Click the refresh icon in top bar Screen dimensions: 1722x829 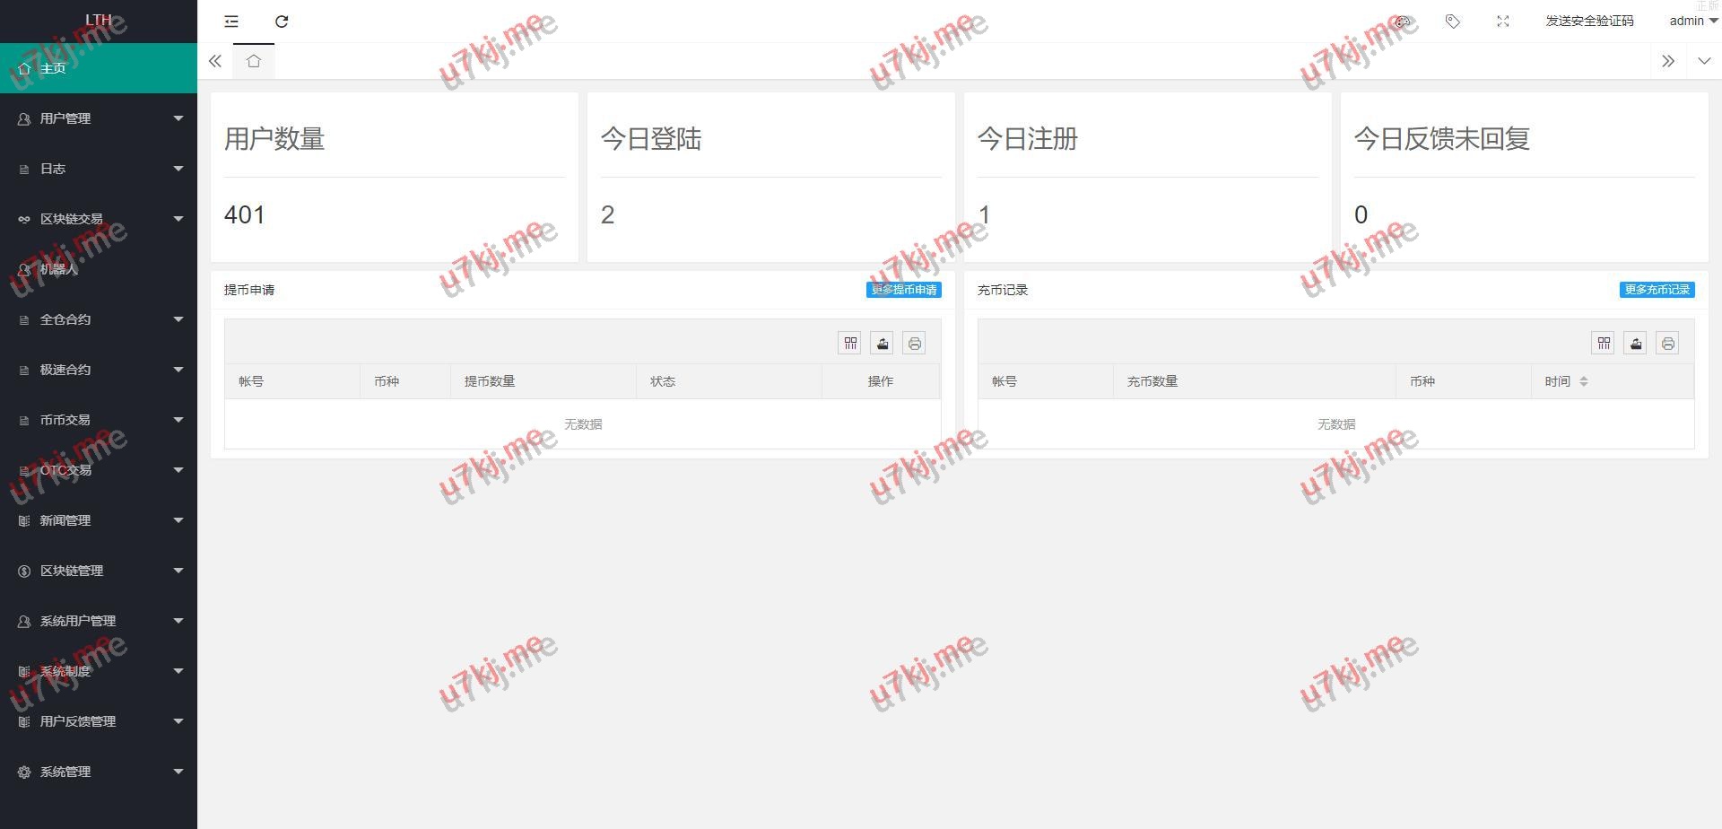[x=282, y=22]
